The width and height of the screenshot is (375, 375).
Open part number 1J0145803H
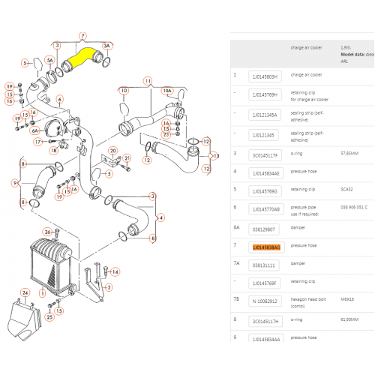[265, 76]
